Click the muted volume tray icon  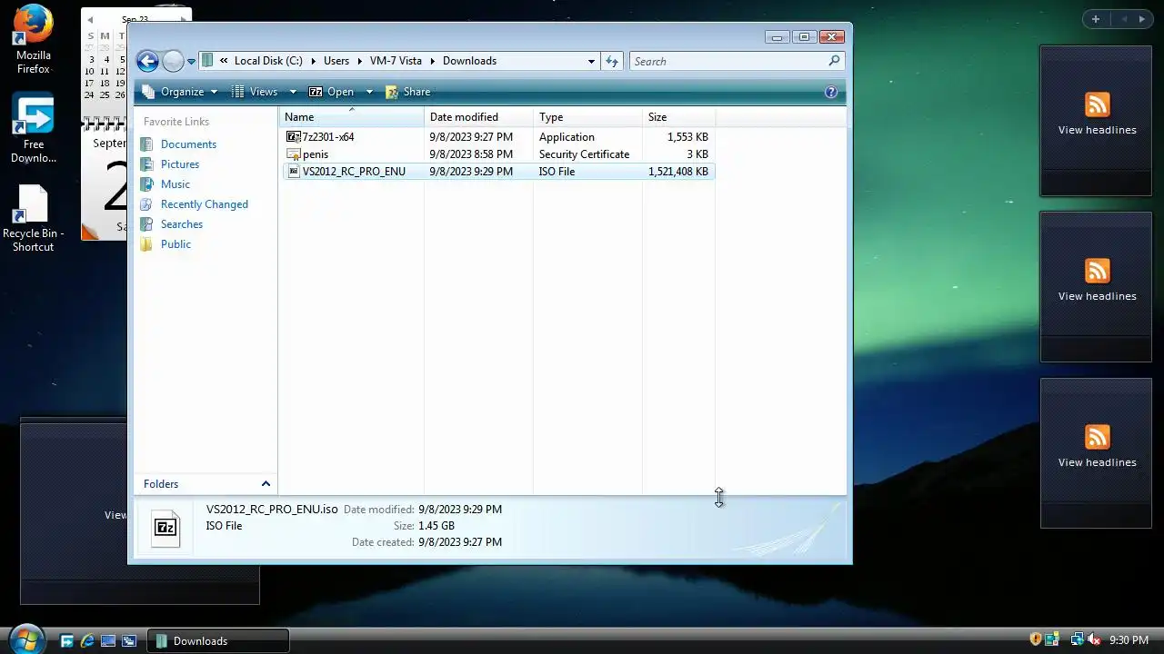[1093, 640]
